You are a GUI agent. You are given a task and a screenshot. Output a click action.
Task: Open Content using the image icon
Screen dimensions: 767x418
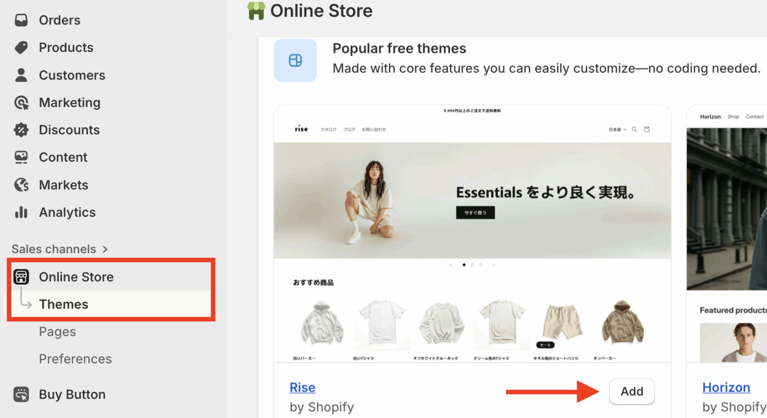point(21,157)
